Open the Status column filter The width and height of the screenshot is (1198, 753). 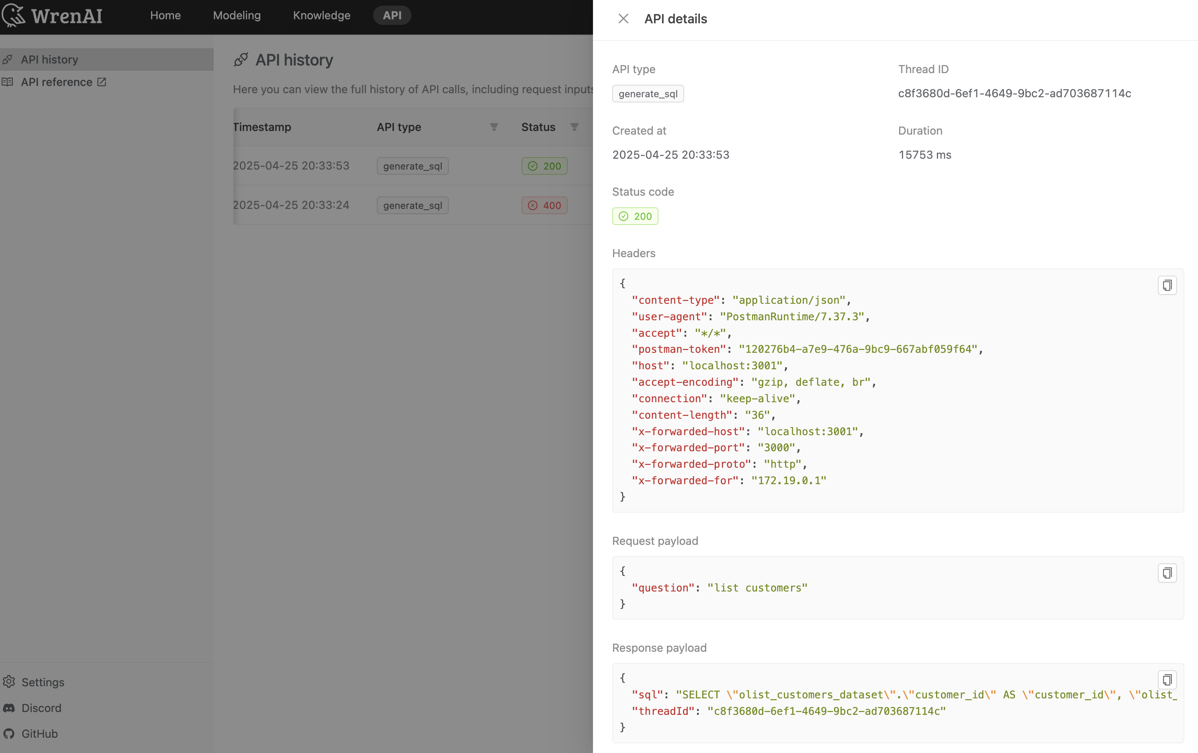pos(574,127)
